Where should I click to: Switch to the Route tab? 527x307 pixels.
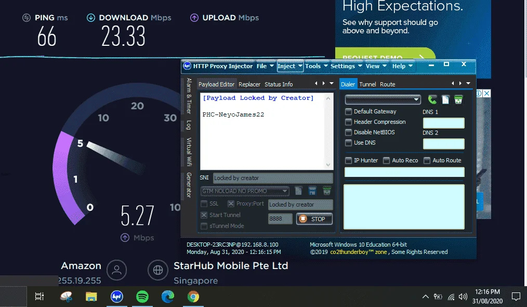coord(388,84)
